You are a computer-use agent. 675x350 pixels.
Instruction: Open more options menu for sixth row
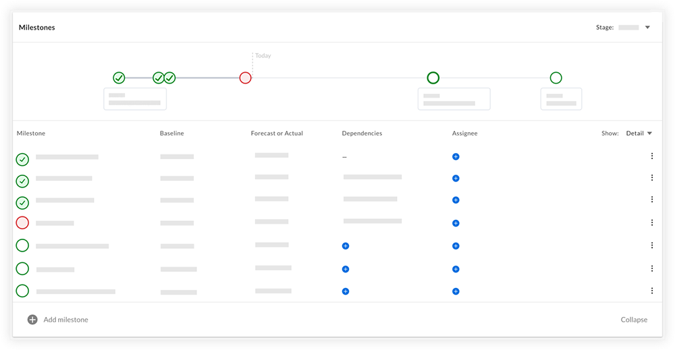coord(652,268)
